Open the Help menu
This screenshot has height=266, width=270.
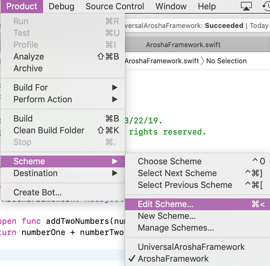pos(207,6)
